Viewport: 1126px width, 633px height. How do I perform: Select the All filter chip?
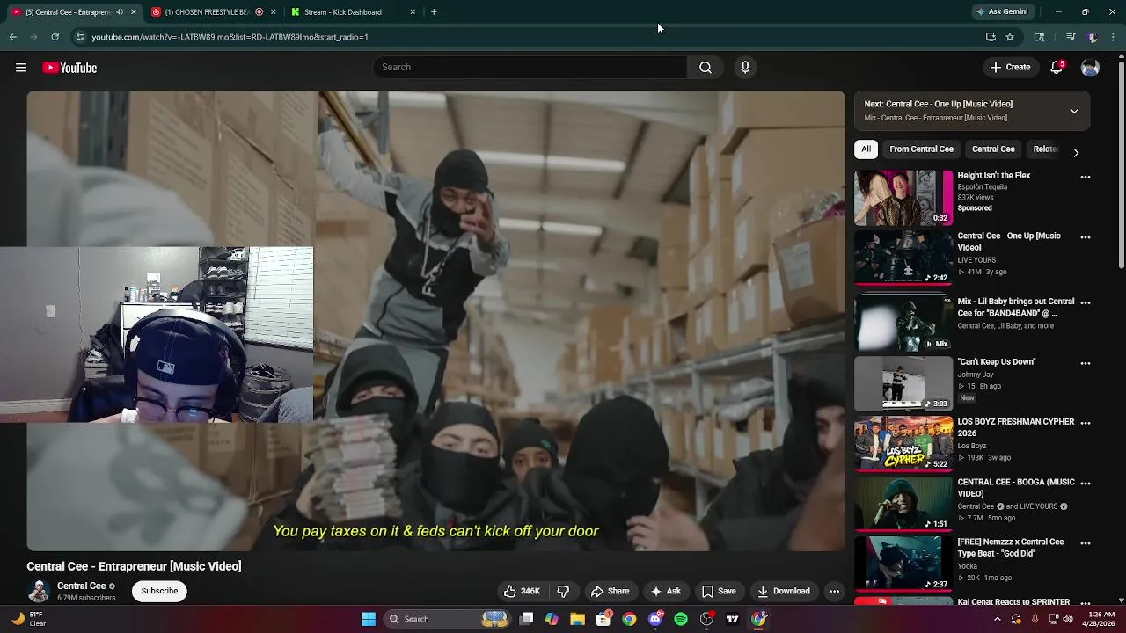click(x=866, y=149)
